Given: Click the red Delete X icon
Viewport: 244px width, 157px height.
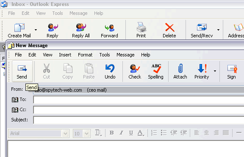Looking at the screenshot, I should coord(169,28).
